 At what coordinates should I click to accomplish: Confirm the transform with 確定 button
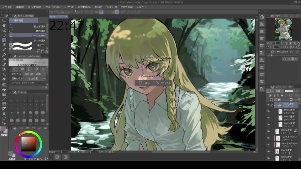pyautogui.click(x=144, y=83)
